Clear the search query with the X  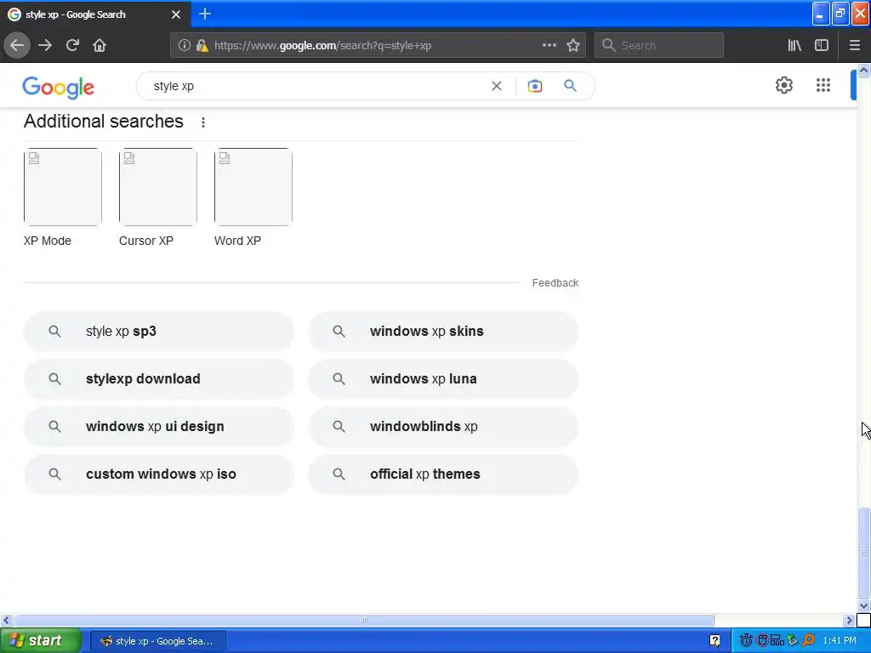point(497,86)
